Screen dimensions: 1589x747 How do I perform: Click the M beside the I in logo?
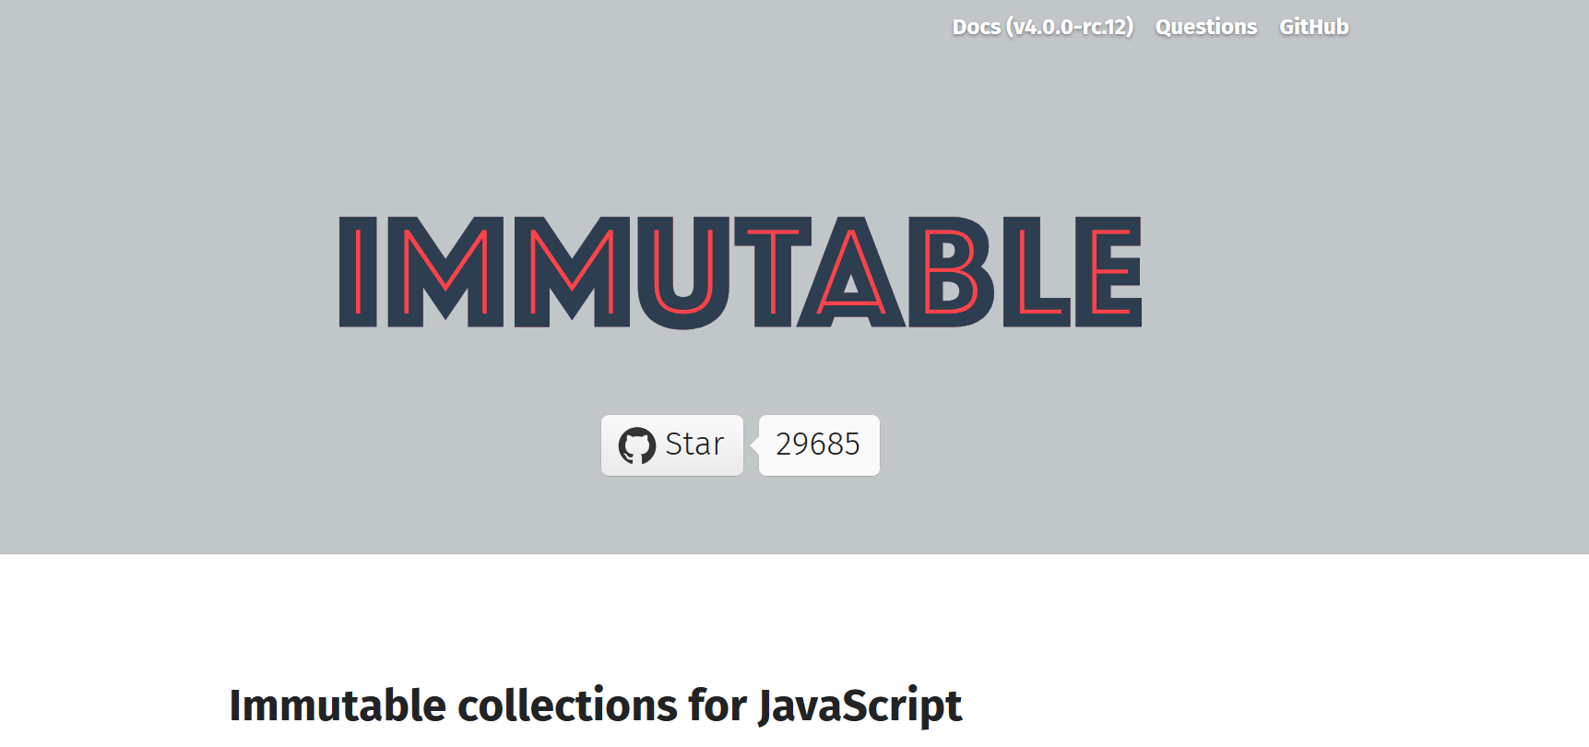(445, 272)
